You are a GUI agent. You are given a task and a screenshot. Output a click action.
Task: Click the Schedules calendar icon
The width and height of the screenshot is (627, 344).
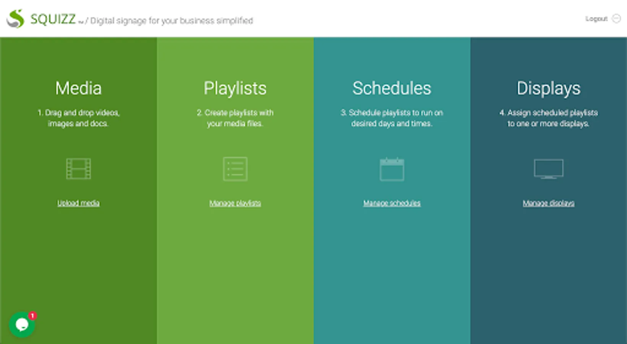pyautogui.click(x=392, y=169)
